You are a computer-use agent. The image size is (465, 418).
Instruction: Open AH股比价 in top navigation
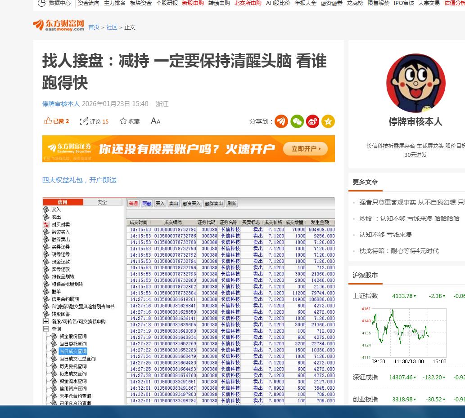tap(278, 3)
